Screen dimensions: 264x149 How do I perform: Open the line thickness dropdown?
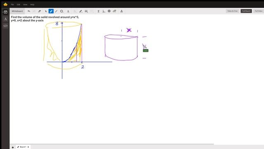coord(86,11)
